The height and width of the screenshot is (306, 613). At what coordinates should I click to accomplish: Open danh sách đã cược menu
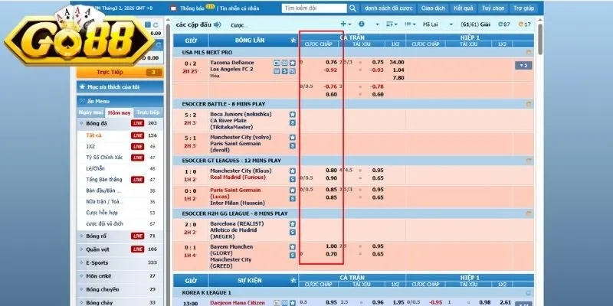coord(388,8)
